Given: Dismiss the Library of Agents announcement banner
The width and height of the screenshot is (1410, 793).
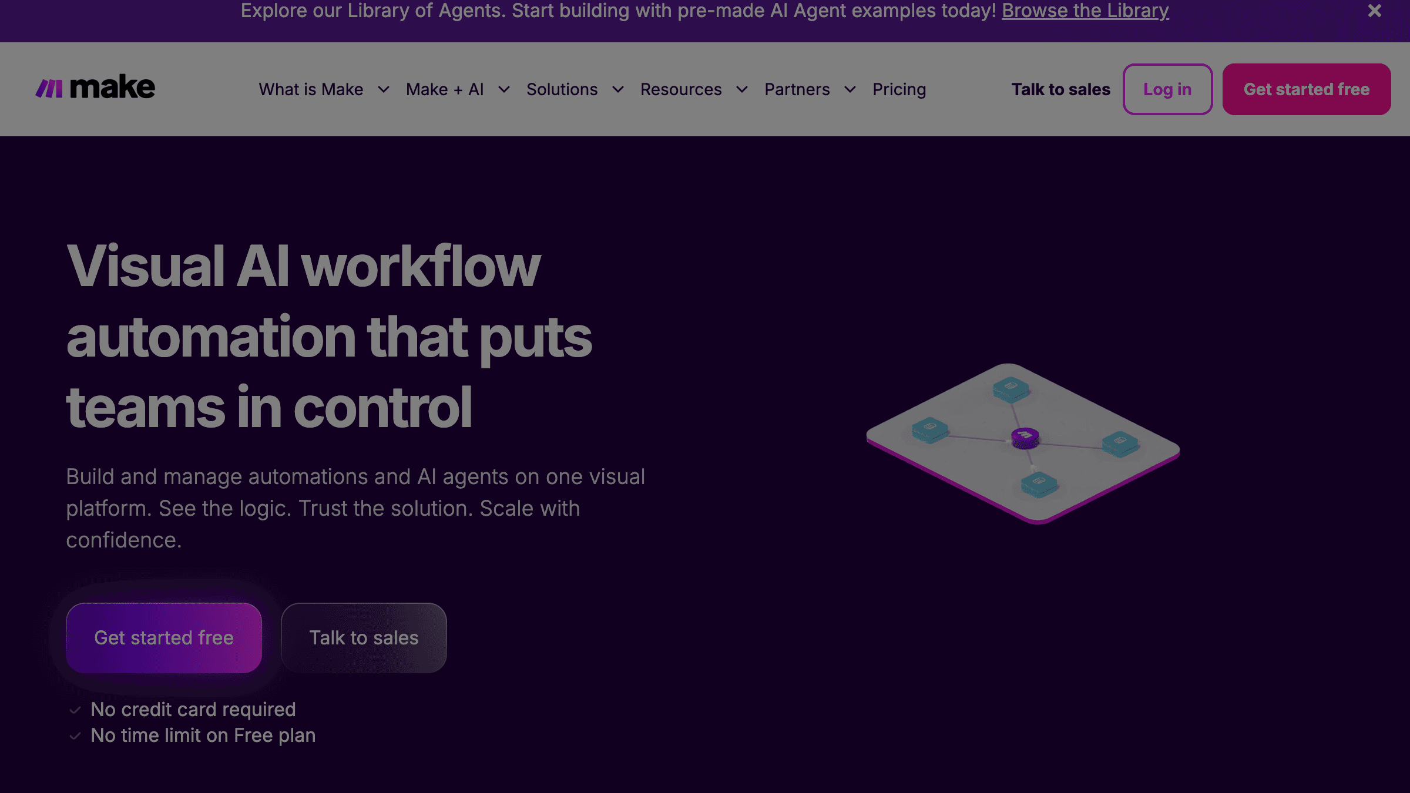Looking at the screenshot, I should (x=1374, y=10).
